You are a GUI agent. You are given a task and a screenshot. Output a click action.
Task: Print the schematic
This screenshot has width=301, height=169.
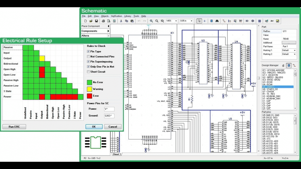click(x=103, y=21)
